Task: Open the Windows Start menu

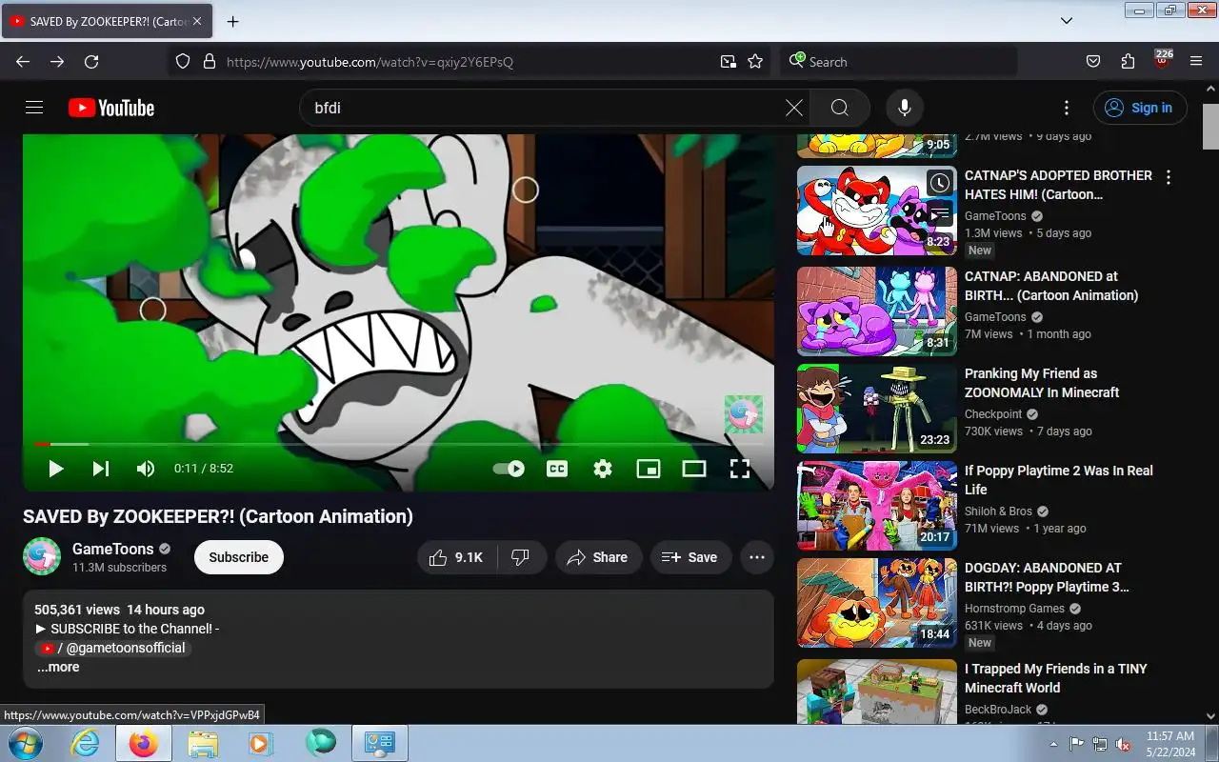Action: (25, 743)
